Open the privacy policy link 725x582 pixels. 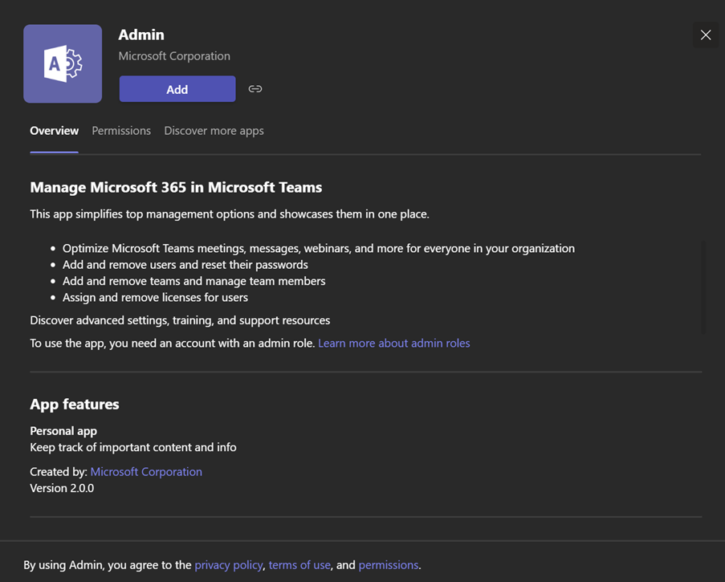coord(228,564)
